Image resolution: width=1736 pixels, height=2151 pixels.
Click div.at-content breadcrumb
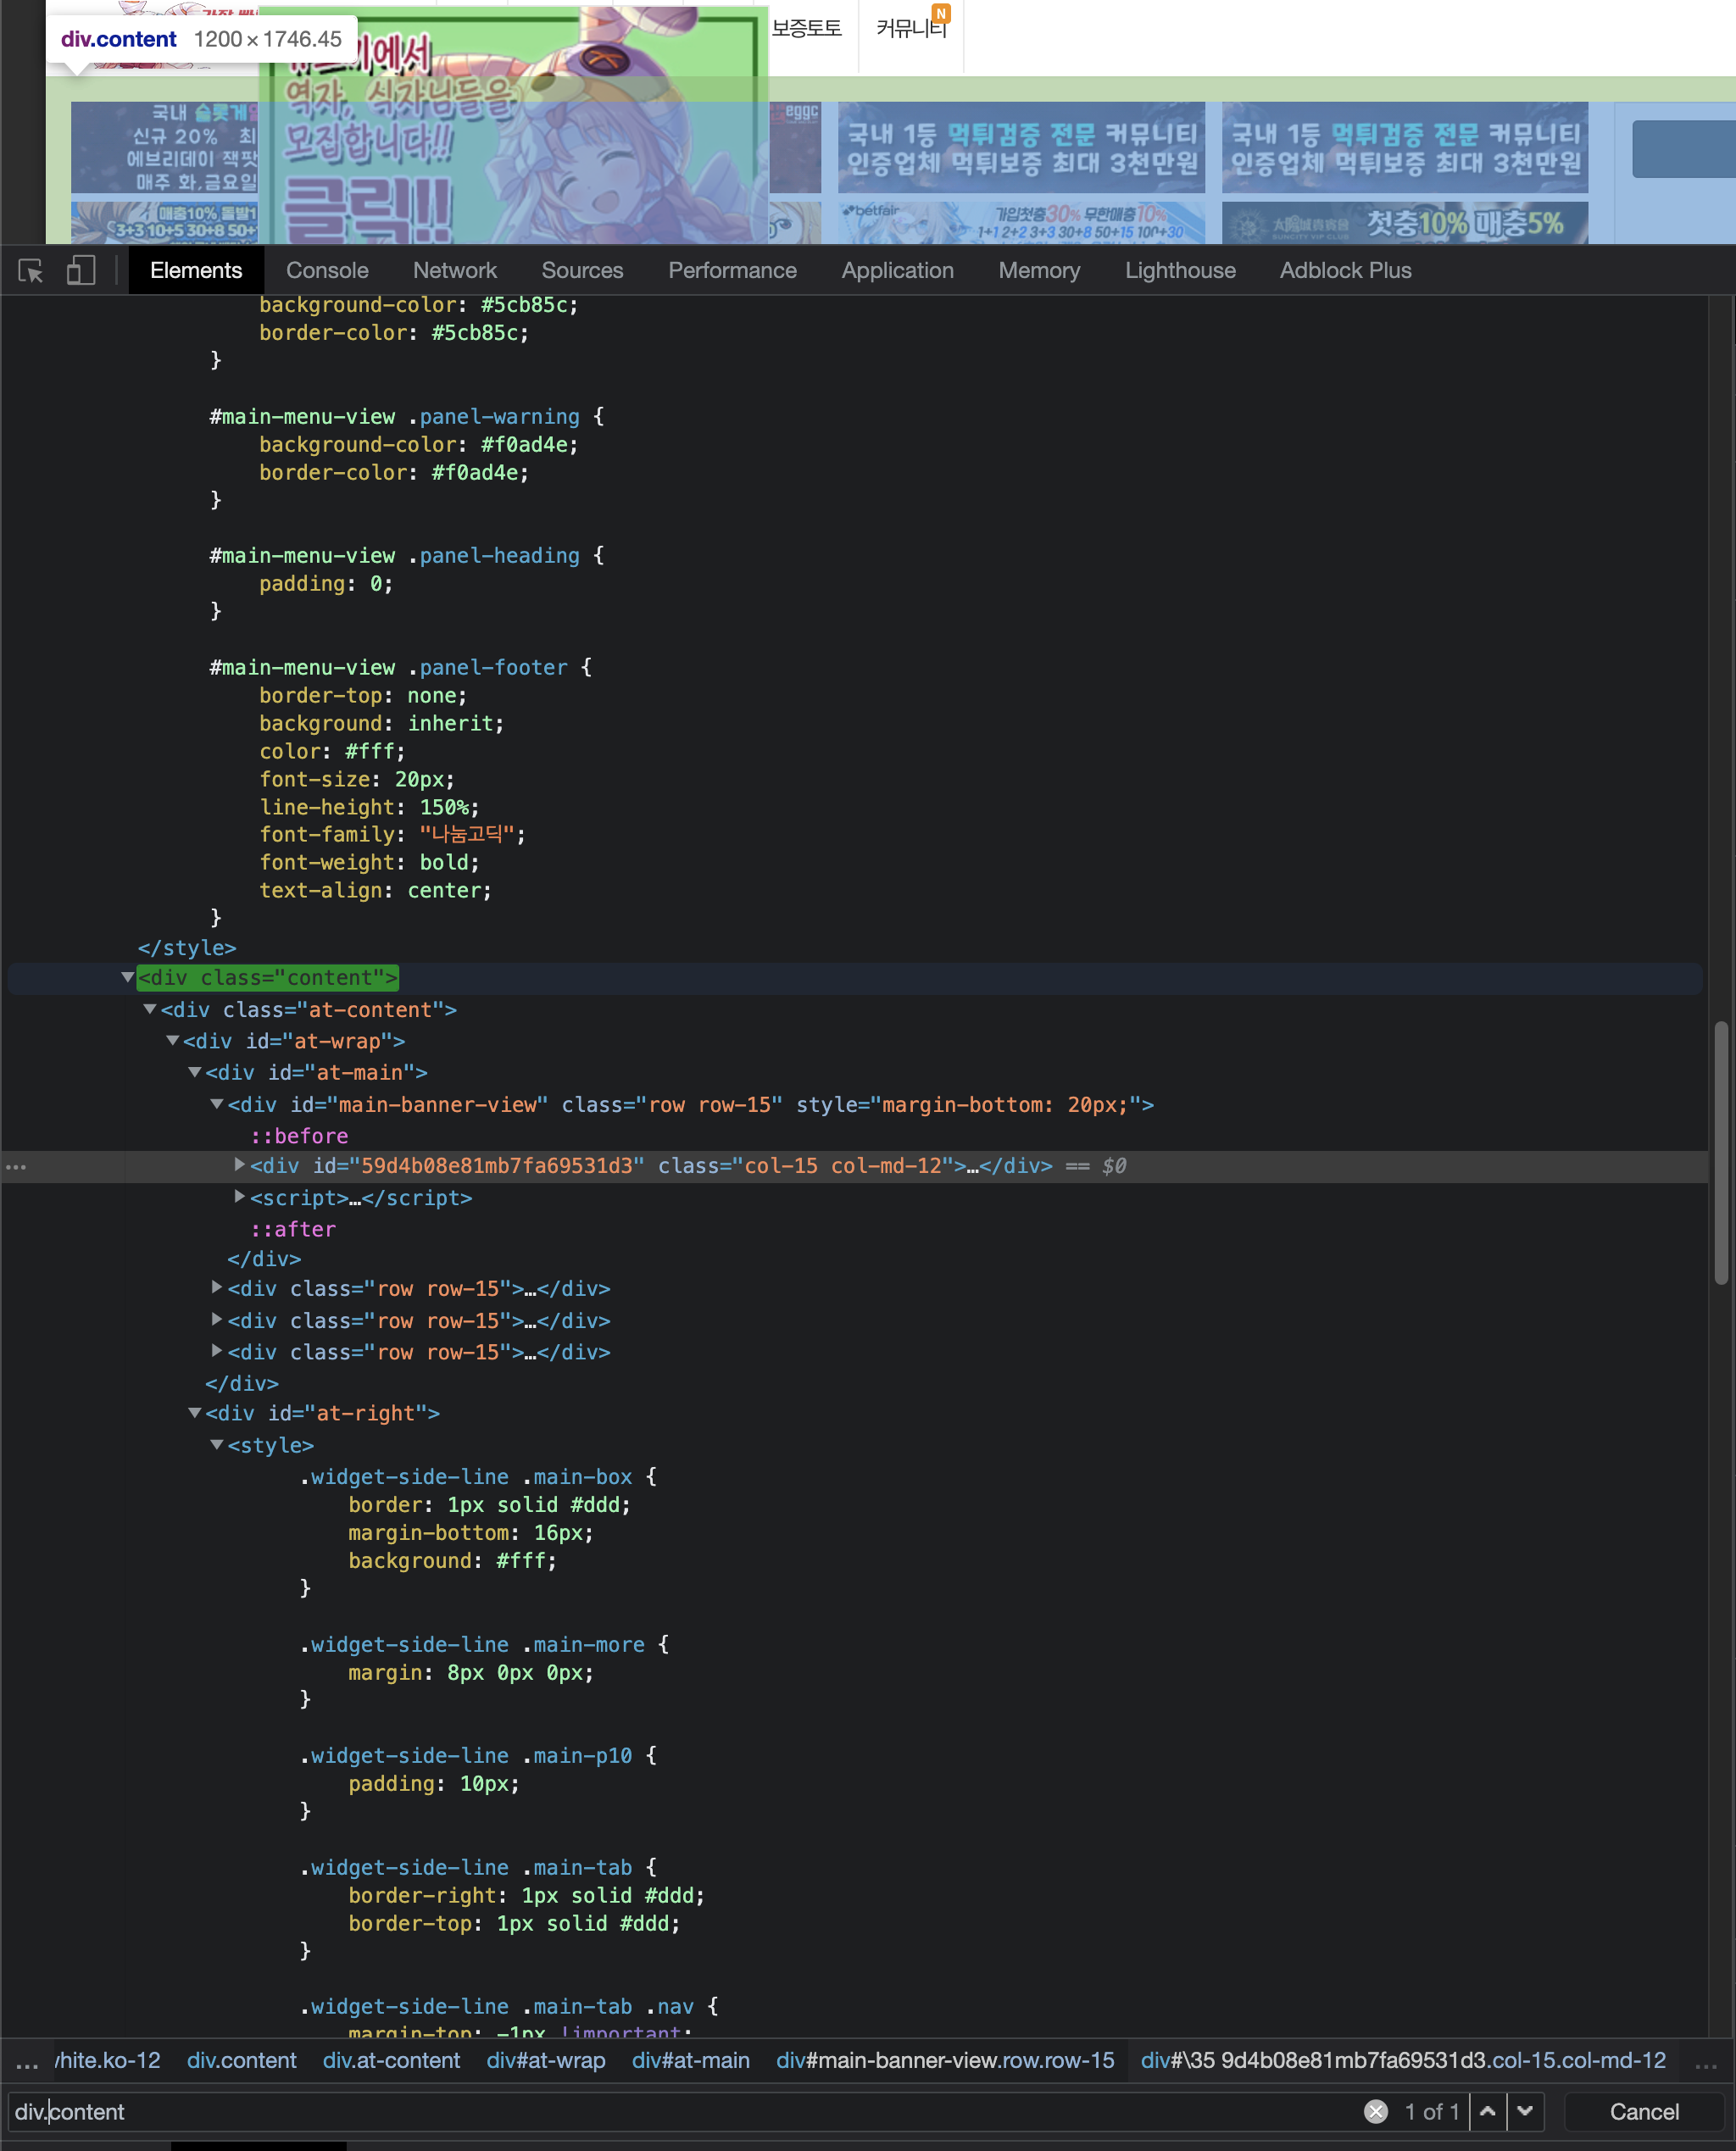tap(391, 2060)
